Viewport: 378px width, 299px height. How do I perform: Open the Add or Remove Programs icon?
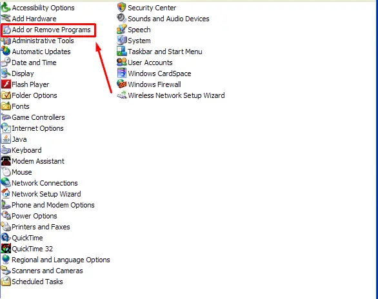[6, 30]
